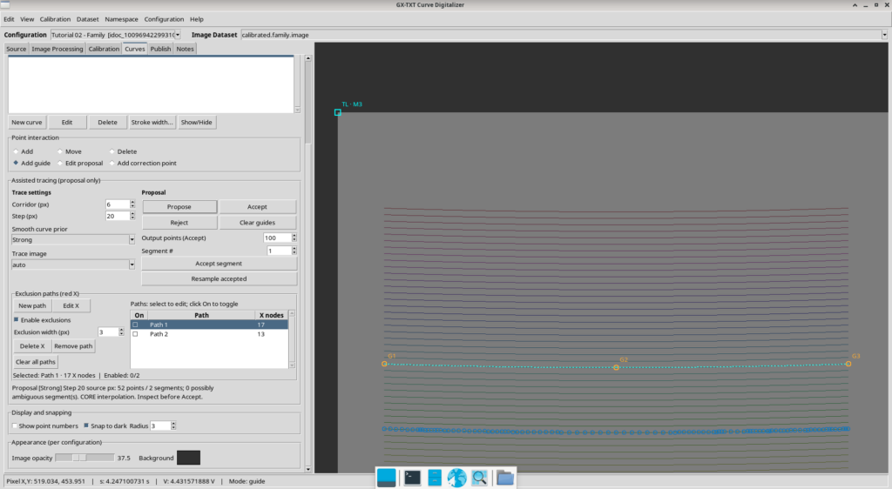Image resolution: width=892 pixels, height=489 pixels.
Task: Toggle the On checkbox for Path 1
Action: point(135,325)
